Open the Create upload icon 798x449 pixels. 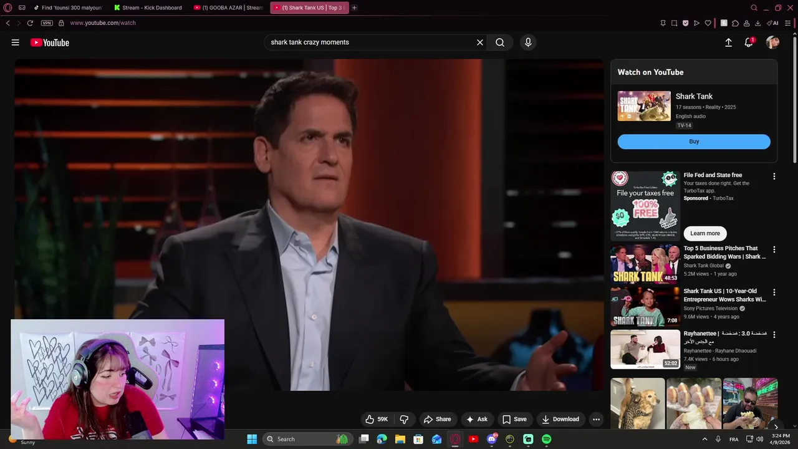[728, 42]
